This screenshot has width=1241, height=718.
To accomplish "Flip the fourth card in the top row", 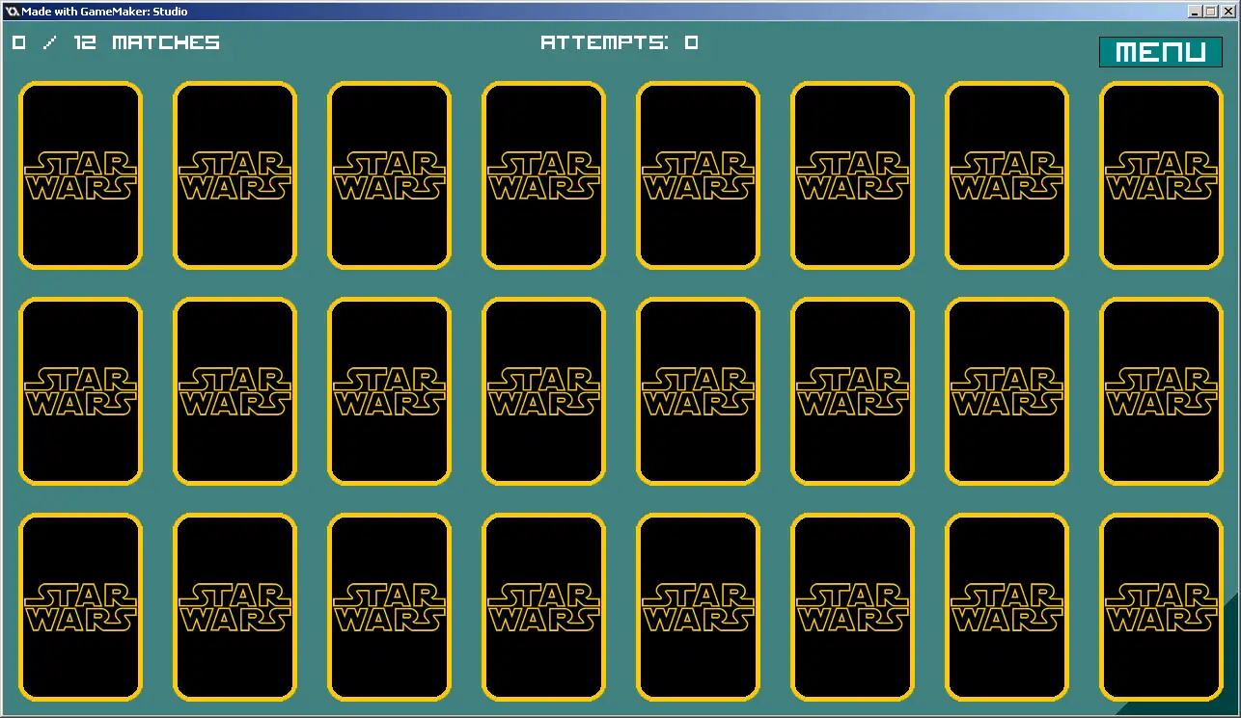I will point(544,175).
